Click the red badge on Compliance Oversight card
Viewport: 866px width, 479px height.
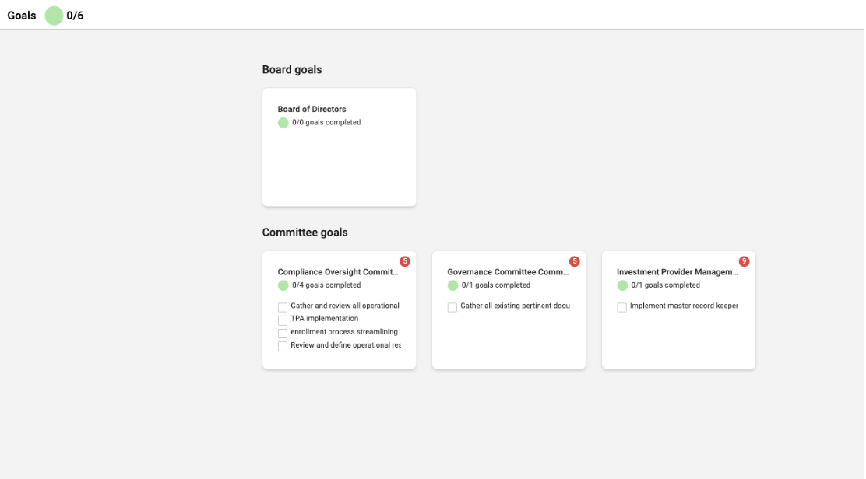(x=404, y=261)
